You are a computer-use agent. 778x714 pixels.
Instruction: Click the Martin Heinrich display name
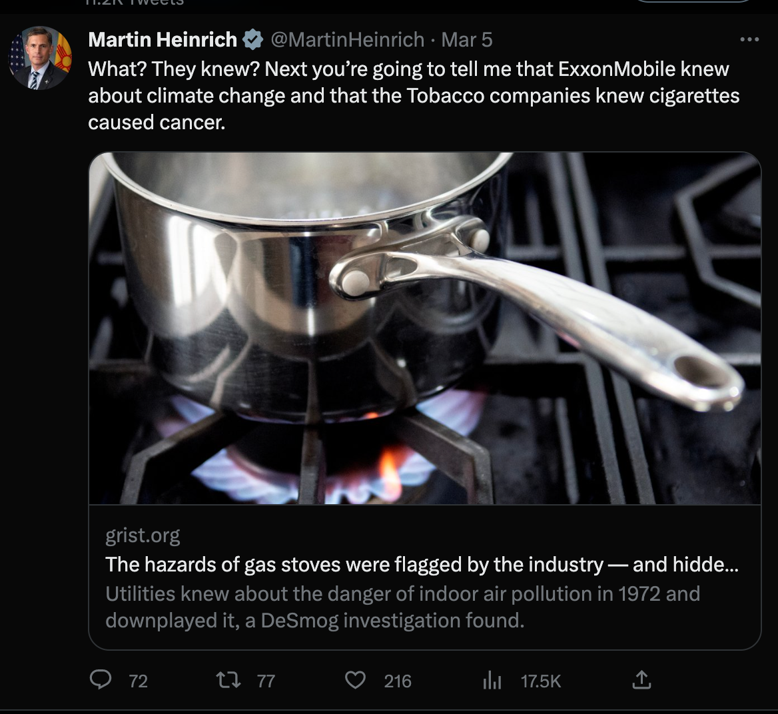point(163,40)
